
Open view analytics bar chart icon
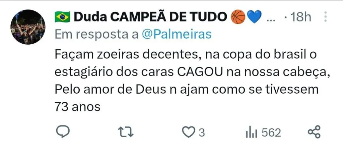[252, 133]
